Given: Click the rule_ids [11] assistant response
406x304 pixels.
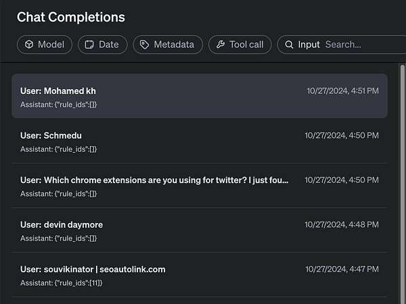Looking at the screenshot, I should 61,283.
